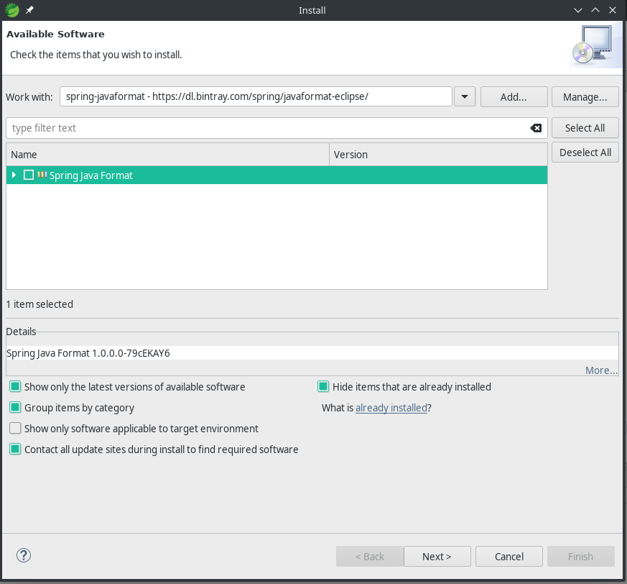Image resolution: width=627 pixels, height=584 pixels.
Task: Cancel the install dialog
Action: tap(509, 557)
